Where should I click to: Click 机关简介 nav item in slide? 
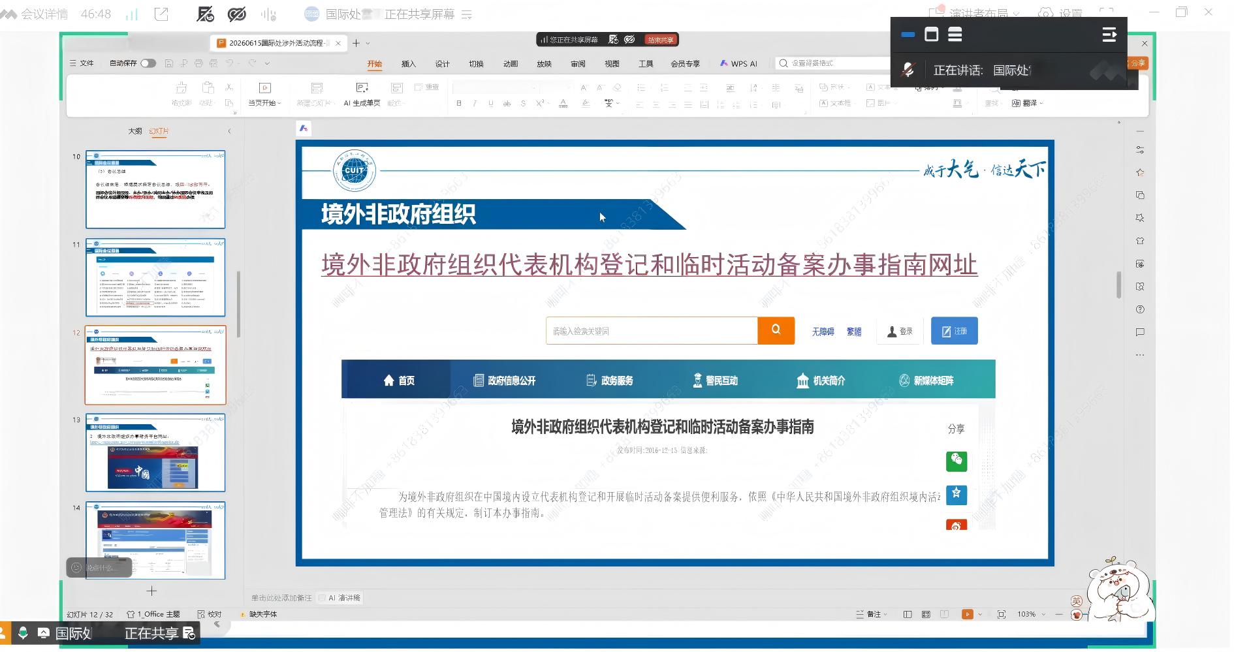click(x=821, y=380)
